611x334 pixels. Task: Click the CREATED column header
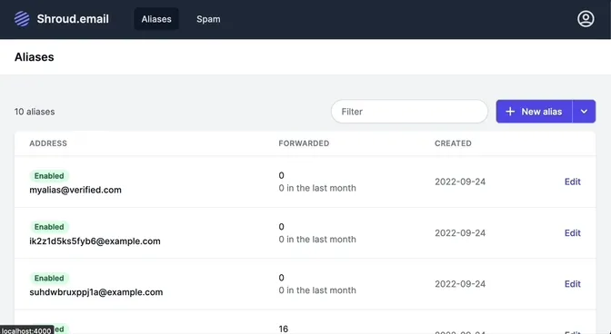click(453, 143)
